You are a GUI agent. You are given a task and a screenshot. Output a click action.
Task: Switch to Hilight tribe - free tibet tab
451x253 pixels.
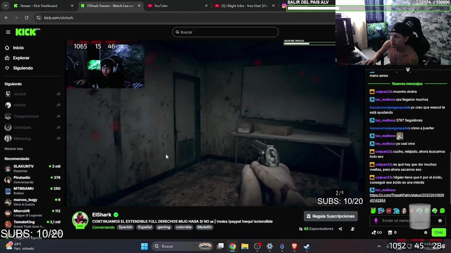pos(245,6)
